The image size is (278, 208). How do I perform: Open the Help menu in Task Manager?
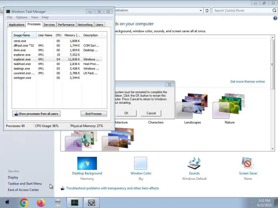click(x=45, y=17)
